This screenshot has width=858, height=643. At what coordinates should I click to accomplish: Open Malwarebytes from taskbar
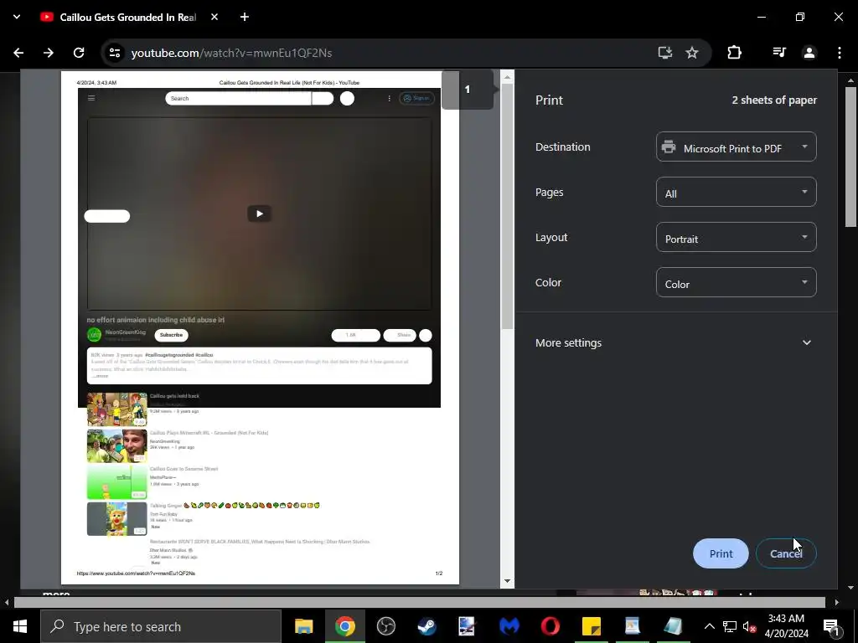[509, 626]
